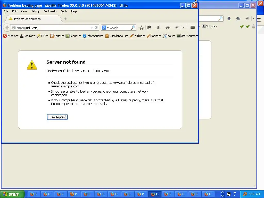Click the Try Again button
This screenshot has width=264, height=198.
click(57, 117)
